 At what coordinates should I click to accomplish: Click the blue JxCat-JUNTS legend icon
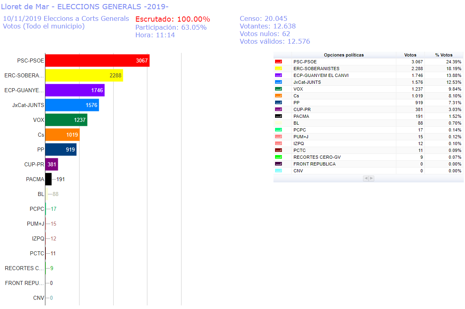point(278,82)
